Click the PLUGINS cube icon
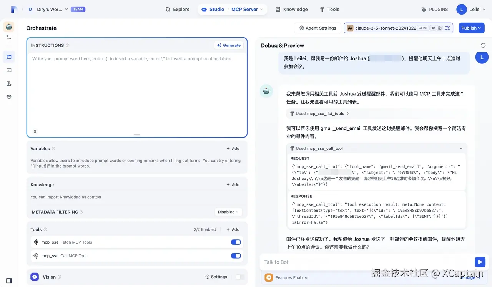 [424, 9]
